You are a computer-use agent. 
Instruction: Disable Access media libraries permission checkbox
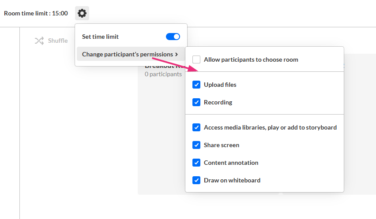[196, 127]
